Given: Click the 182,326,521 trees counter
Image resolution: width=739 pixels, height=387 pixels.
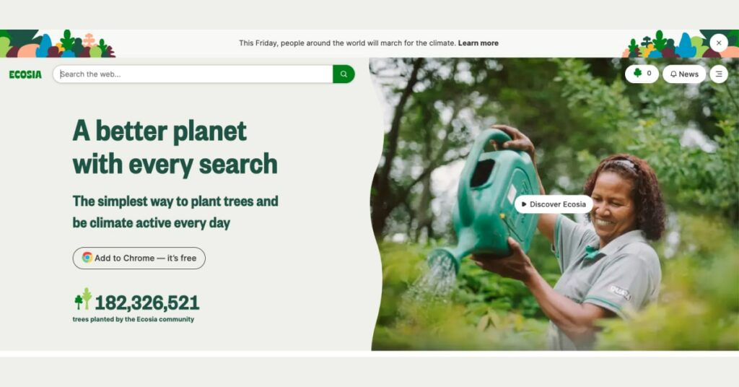Looking at the screenshot, I should 147,303.
